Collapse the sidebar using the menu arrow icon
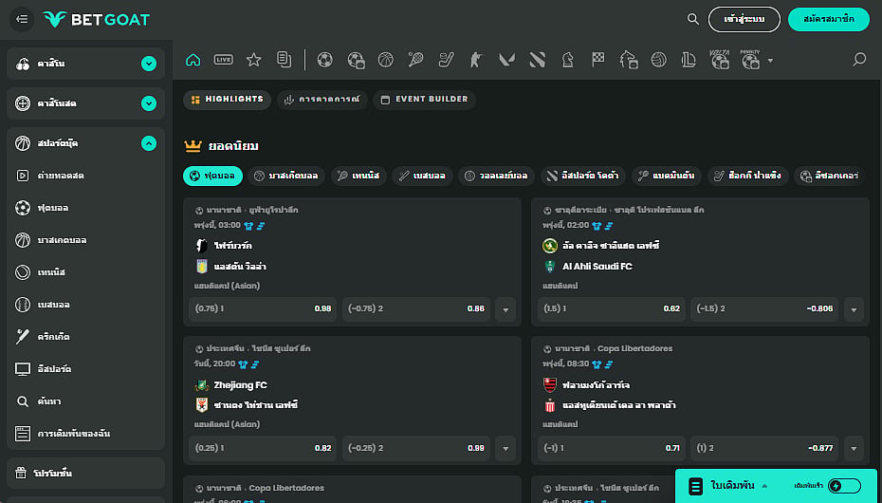This screenshot has height=503, width=882. (22, 19)
